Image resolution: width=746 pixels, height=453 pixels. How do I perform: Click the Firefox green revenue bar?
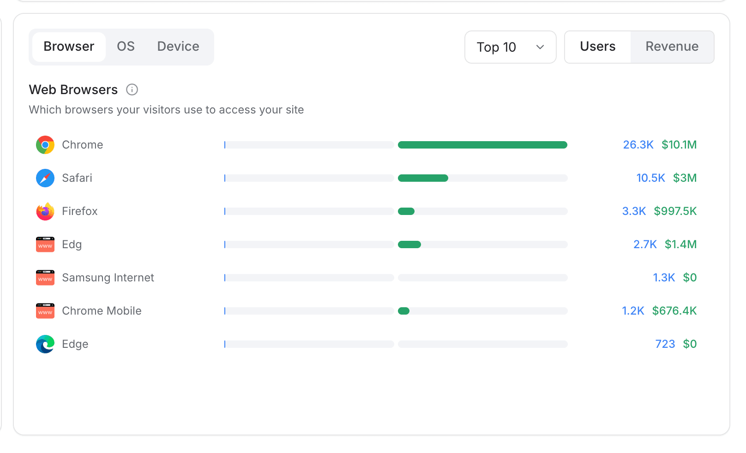pyautogui.click(x=406, y=211)
